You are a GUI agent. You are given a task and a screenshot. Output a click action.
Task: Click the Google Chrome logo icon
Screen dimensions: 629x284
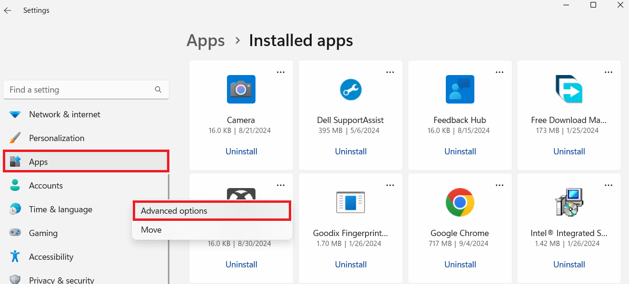(460, 202)
